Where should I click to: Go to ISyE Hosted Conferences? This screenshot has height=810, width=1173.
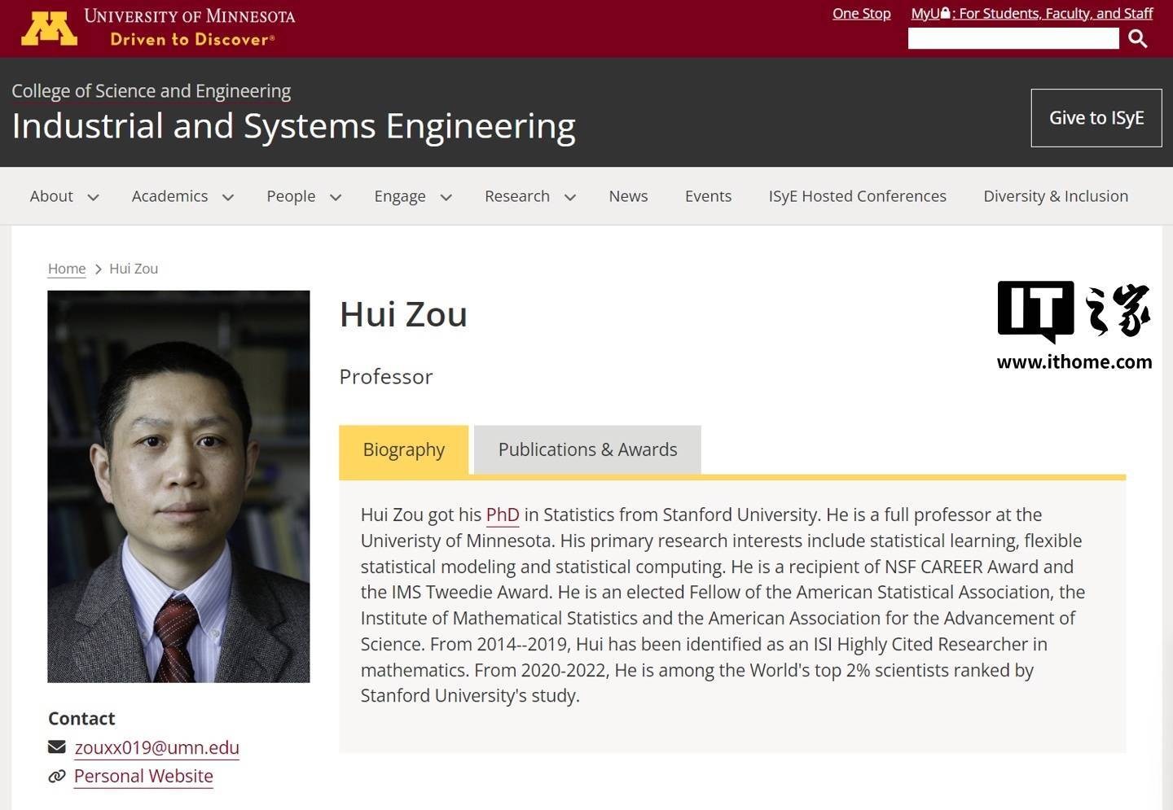click(x=857, y=196)
